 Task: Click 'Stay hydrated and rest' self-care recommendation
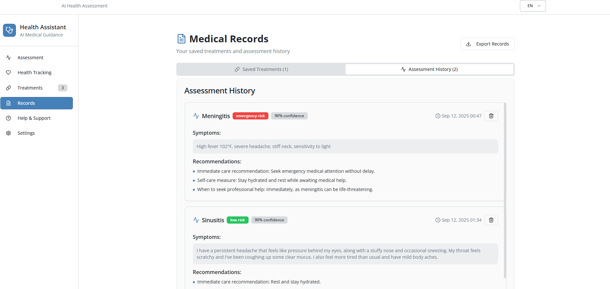[272, 180]
